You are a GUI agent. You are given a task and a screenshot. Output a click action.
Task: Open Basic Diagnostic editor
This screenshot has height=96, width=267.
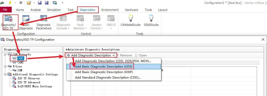[26, 22]
